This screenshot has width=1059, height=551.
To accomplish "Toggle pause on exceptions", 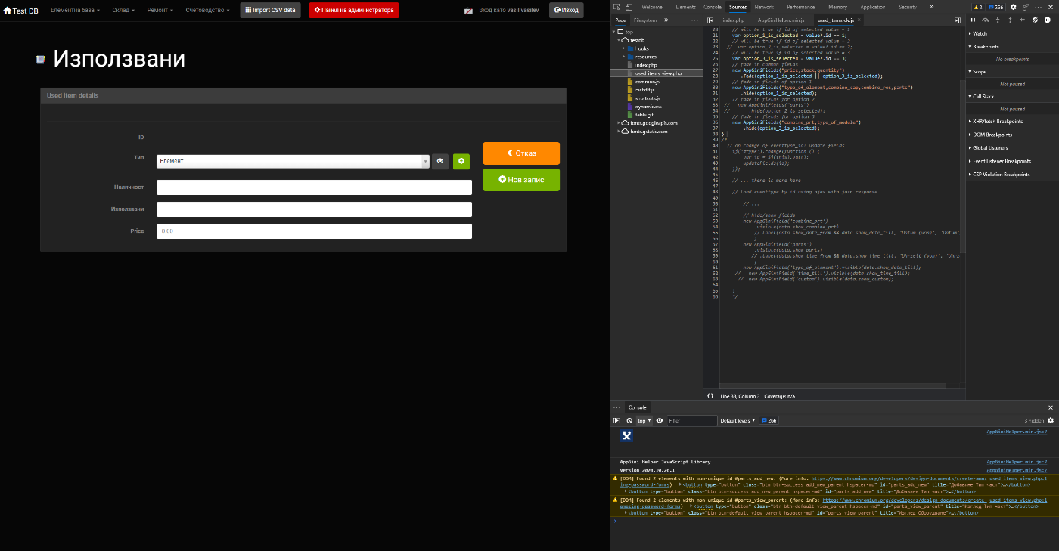I will [1048, 20].
